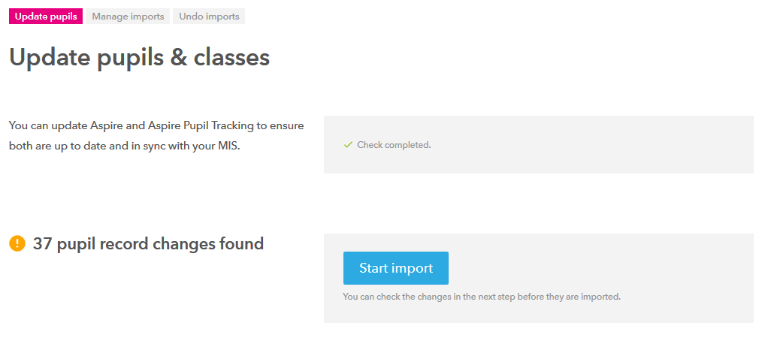Image resolution: width=765 pixels, height=347 pixels.
Task: Click the word 'classes' in the main heading
Action: point(231,58)
